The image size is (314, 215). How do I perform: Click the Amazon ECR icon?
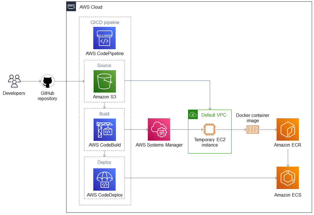click(287, 129)
